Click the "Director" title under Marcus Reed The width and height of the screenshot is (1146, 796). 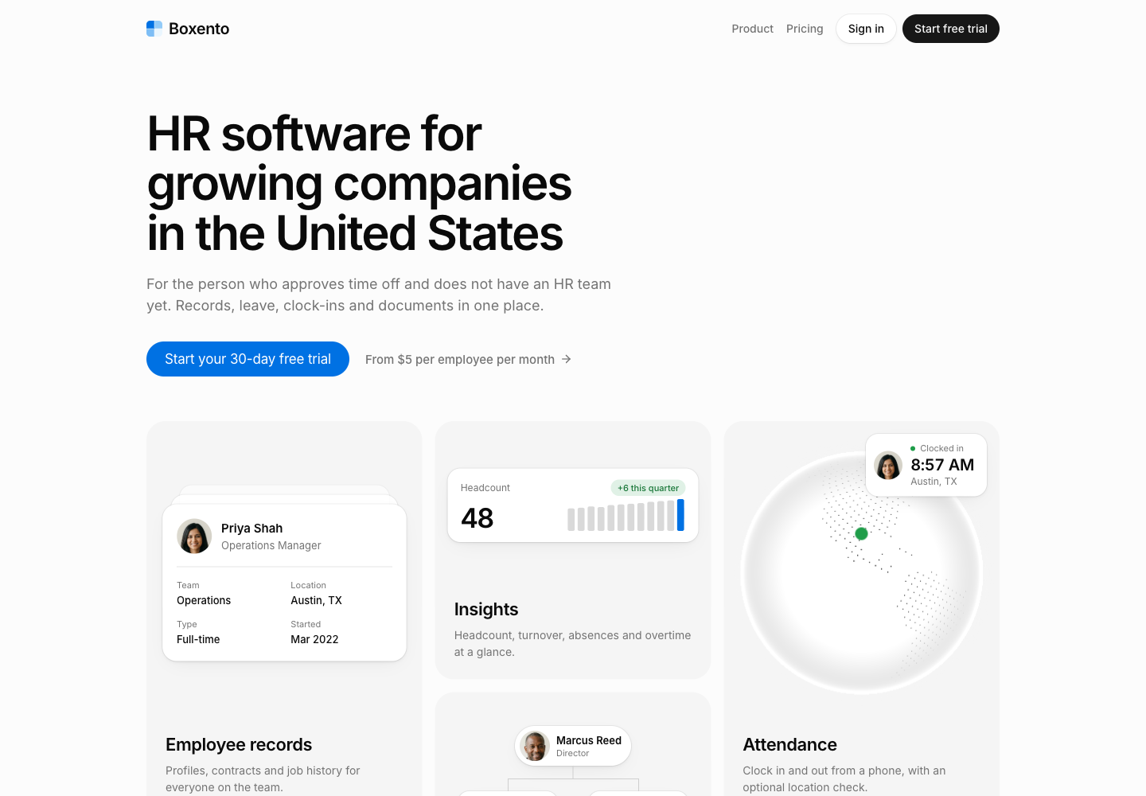(x=573, y=753)
